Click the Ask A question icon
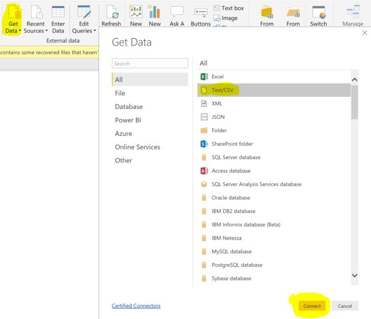Screen dimensions: 371x319 tap(177, 12)
